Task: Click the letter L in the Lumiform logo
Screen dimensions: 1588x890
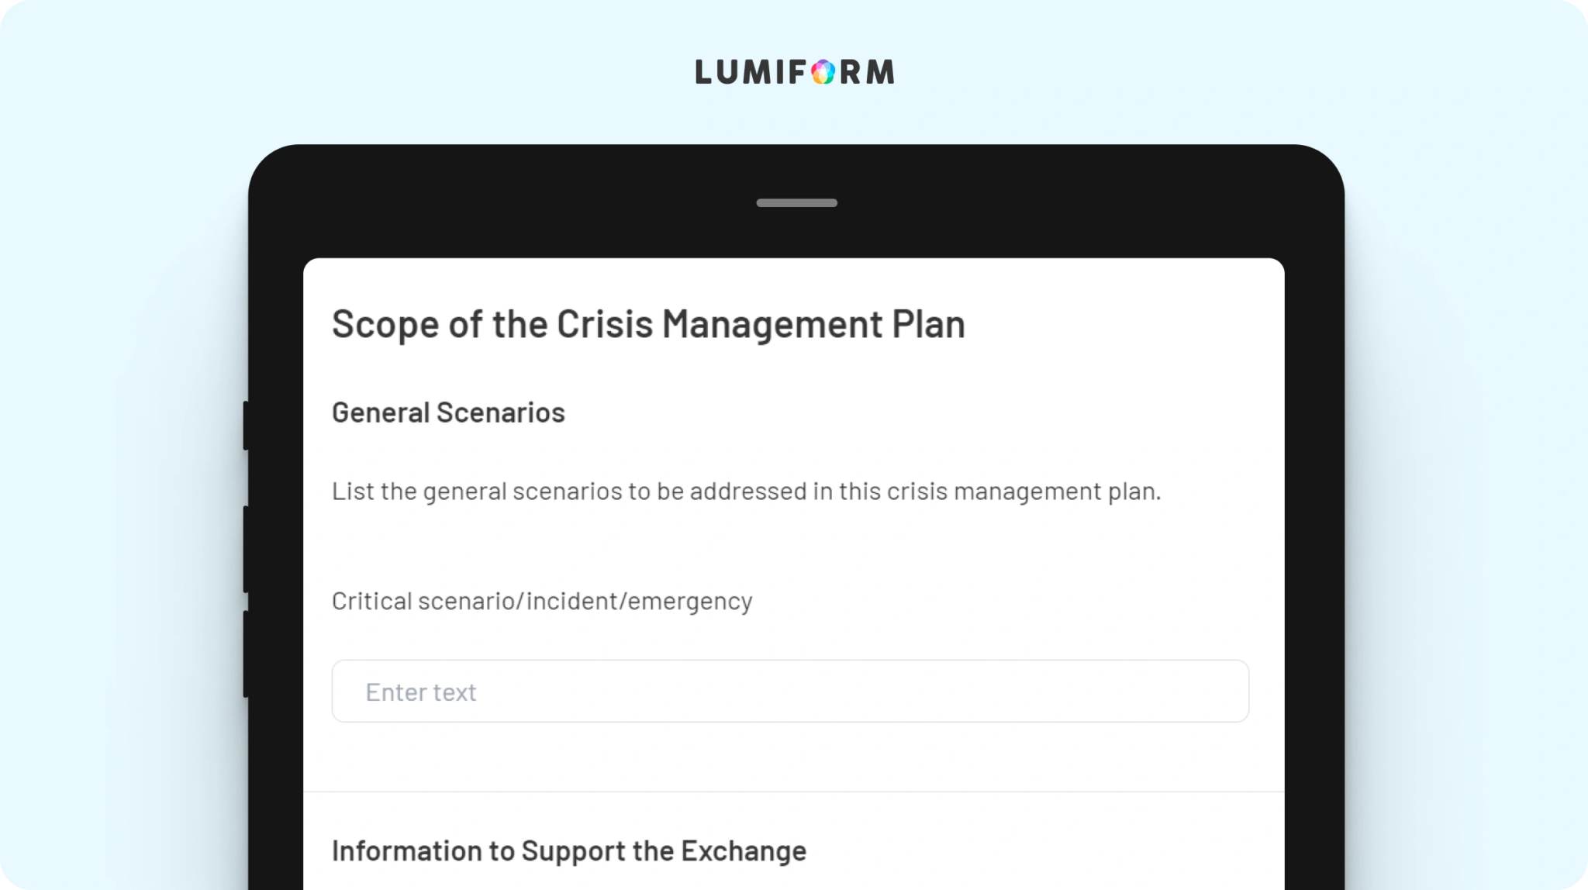Action: point(703,72)
